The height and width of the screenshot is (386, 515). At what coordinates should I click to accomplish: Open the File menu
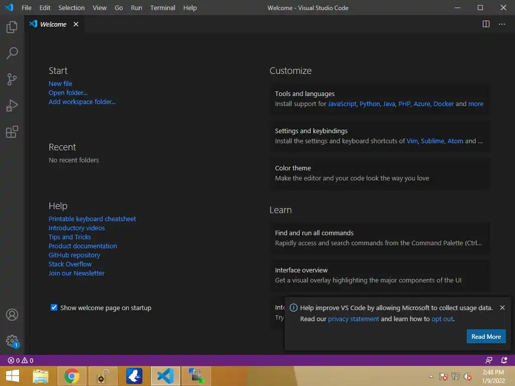[x=26, y=8]
